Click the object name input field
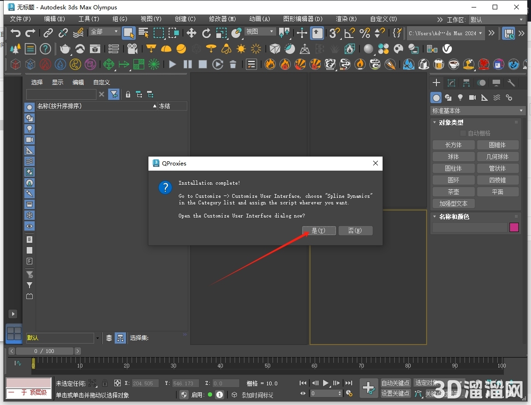This screenshot has height=405, width=531. pyautogui.click(x=469, y=227)
